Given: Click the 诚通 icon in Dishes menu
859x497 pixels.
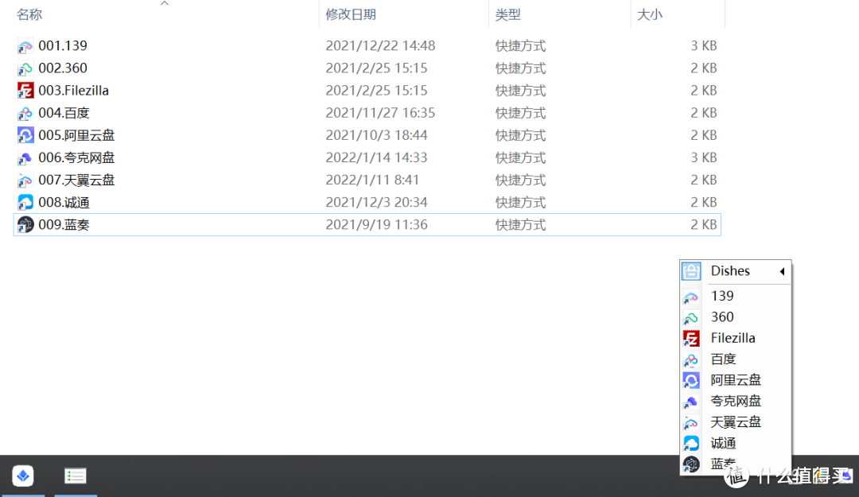Looking at the screenshot, I should click(691, 443).
